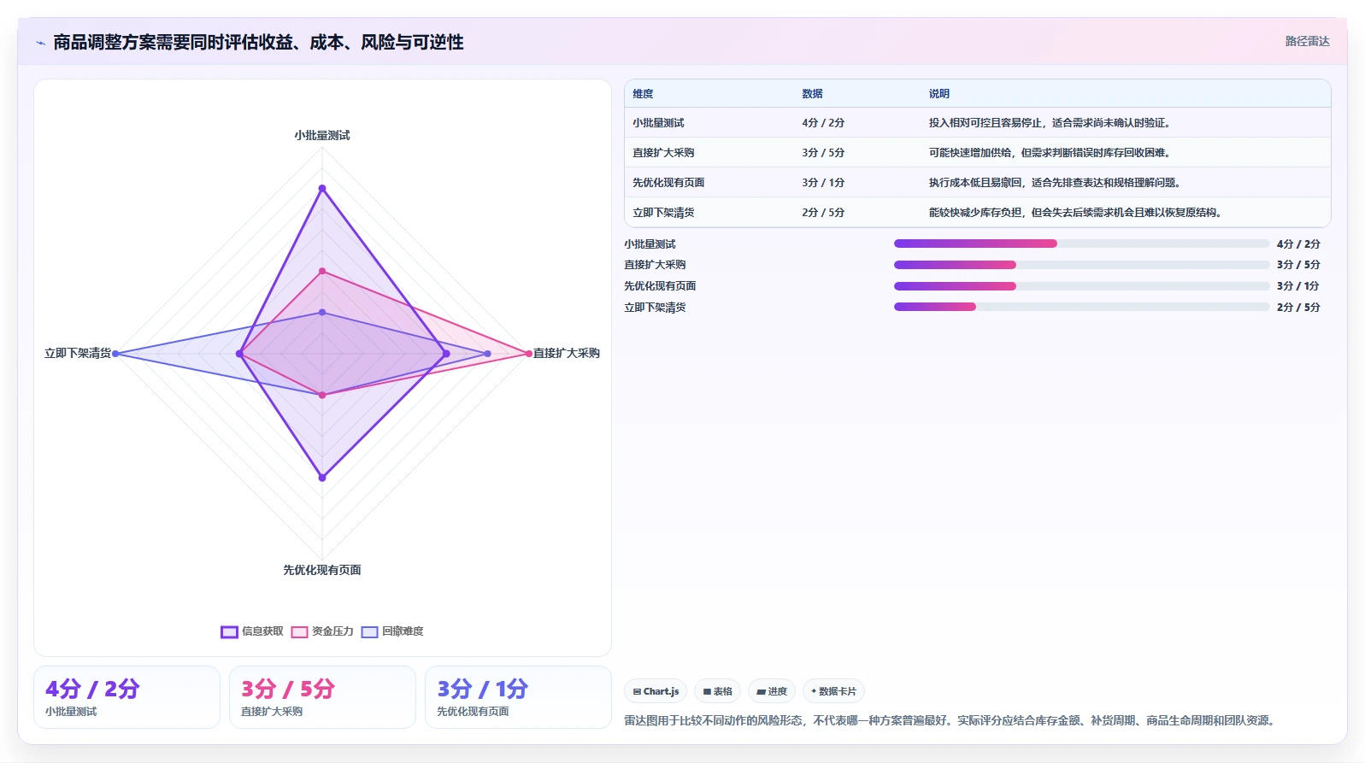Click the 进度 tag chip
Image resolution: width=1365 pixels, height=763 pixels.
pos(772,691)
